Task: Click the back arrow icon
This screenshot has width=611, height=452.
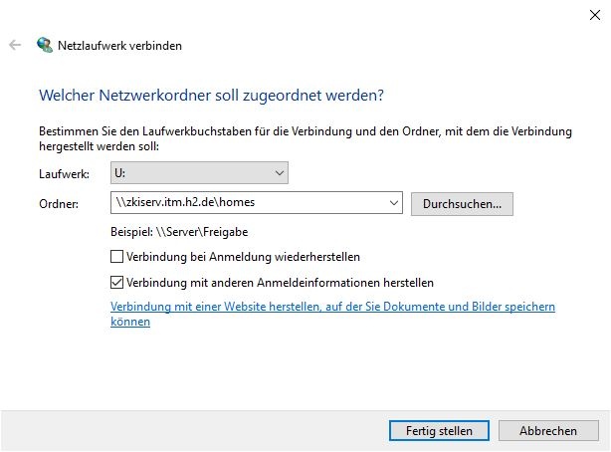Action: click(x=15, y=46)
